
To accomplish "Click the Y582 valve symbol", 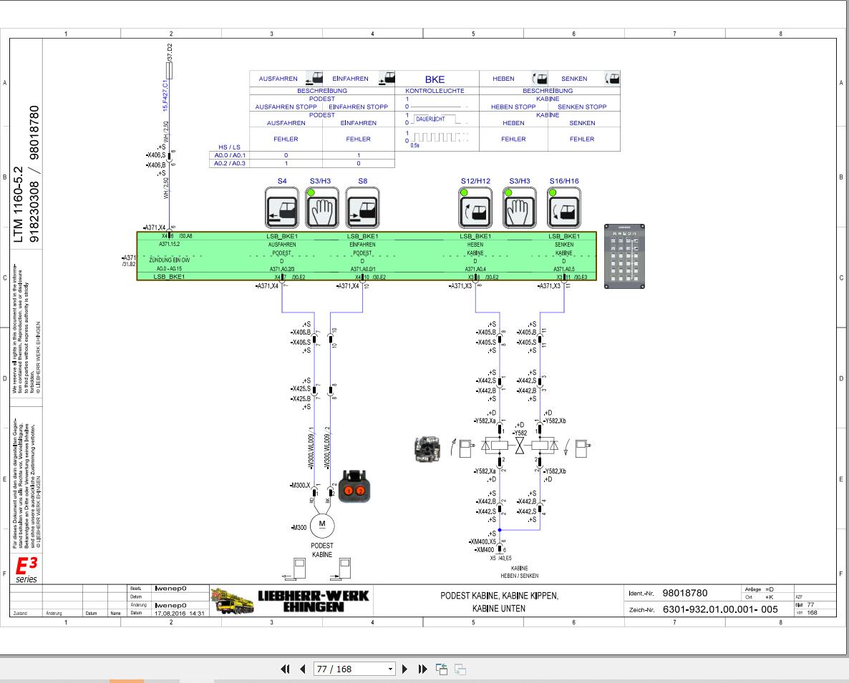I will (520, 446).
